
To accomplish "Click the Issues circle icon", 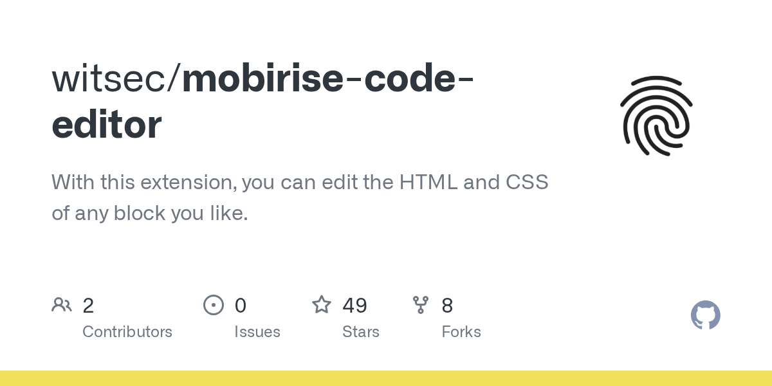I will pyautogui.click(x=214, y=304).
